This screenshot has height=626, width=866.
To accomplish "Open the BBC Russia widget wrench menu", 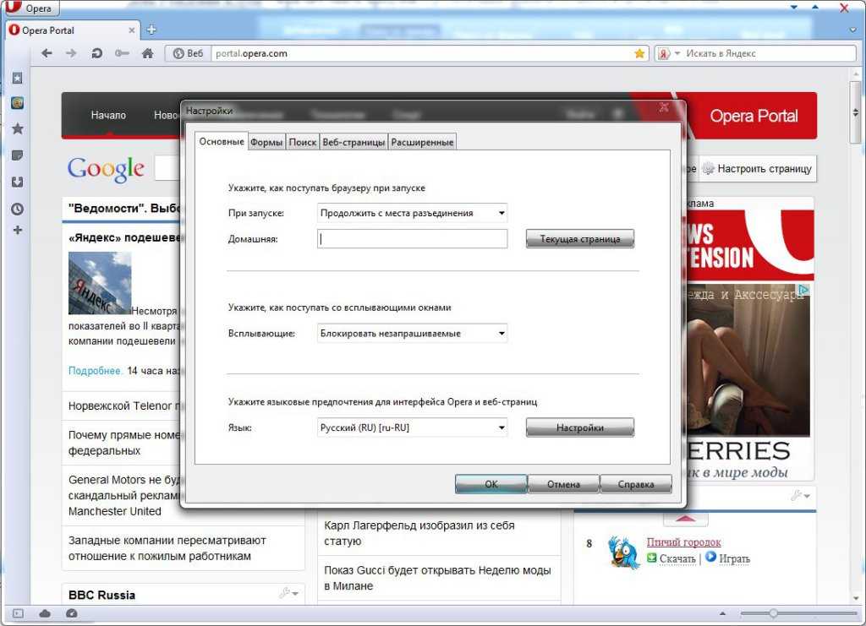I will tap(289, 593).
